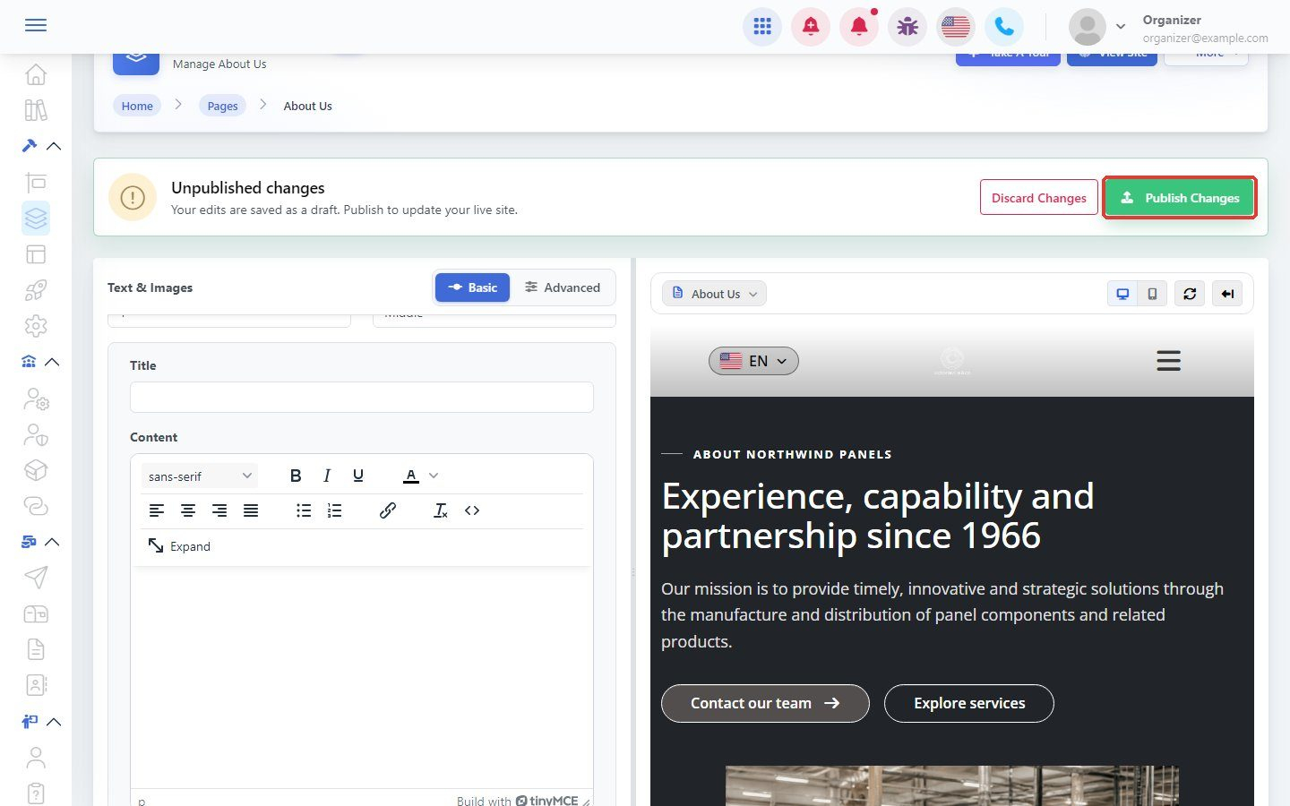
Task: Open the sans-serif font dropdown
Action: coord(199,476)
